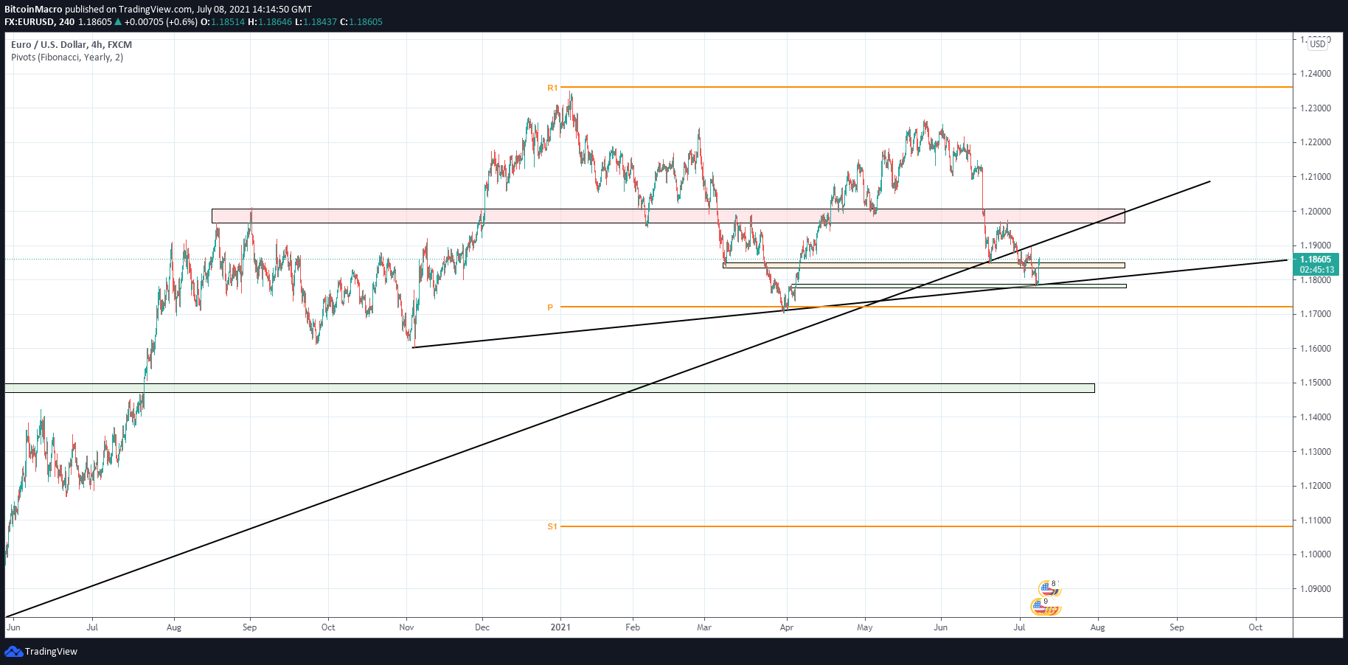Click the 1.14000 price axis label
1348x665 pixels.
pos(1316,417)
